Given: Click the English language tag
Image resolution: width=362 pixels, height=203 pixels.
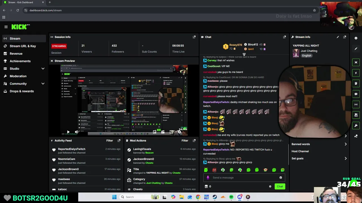Looking at the screenshot, I should click(307, 56).
